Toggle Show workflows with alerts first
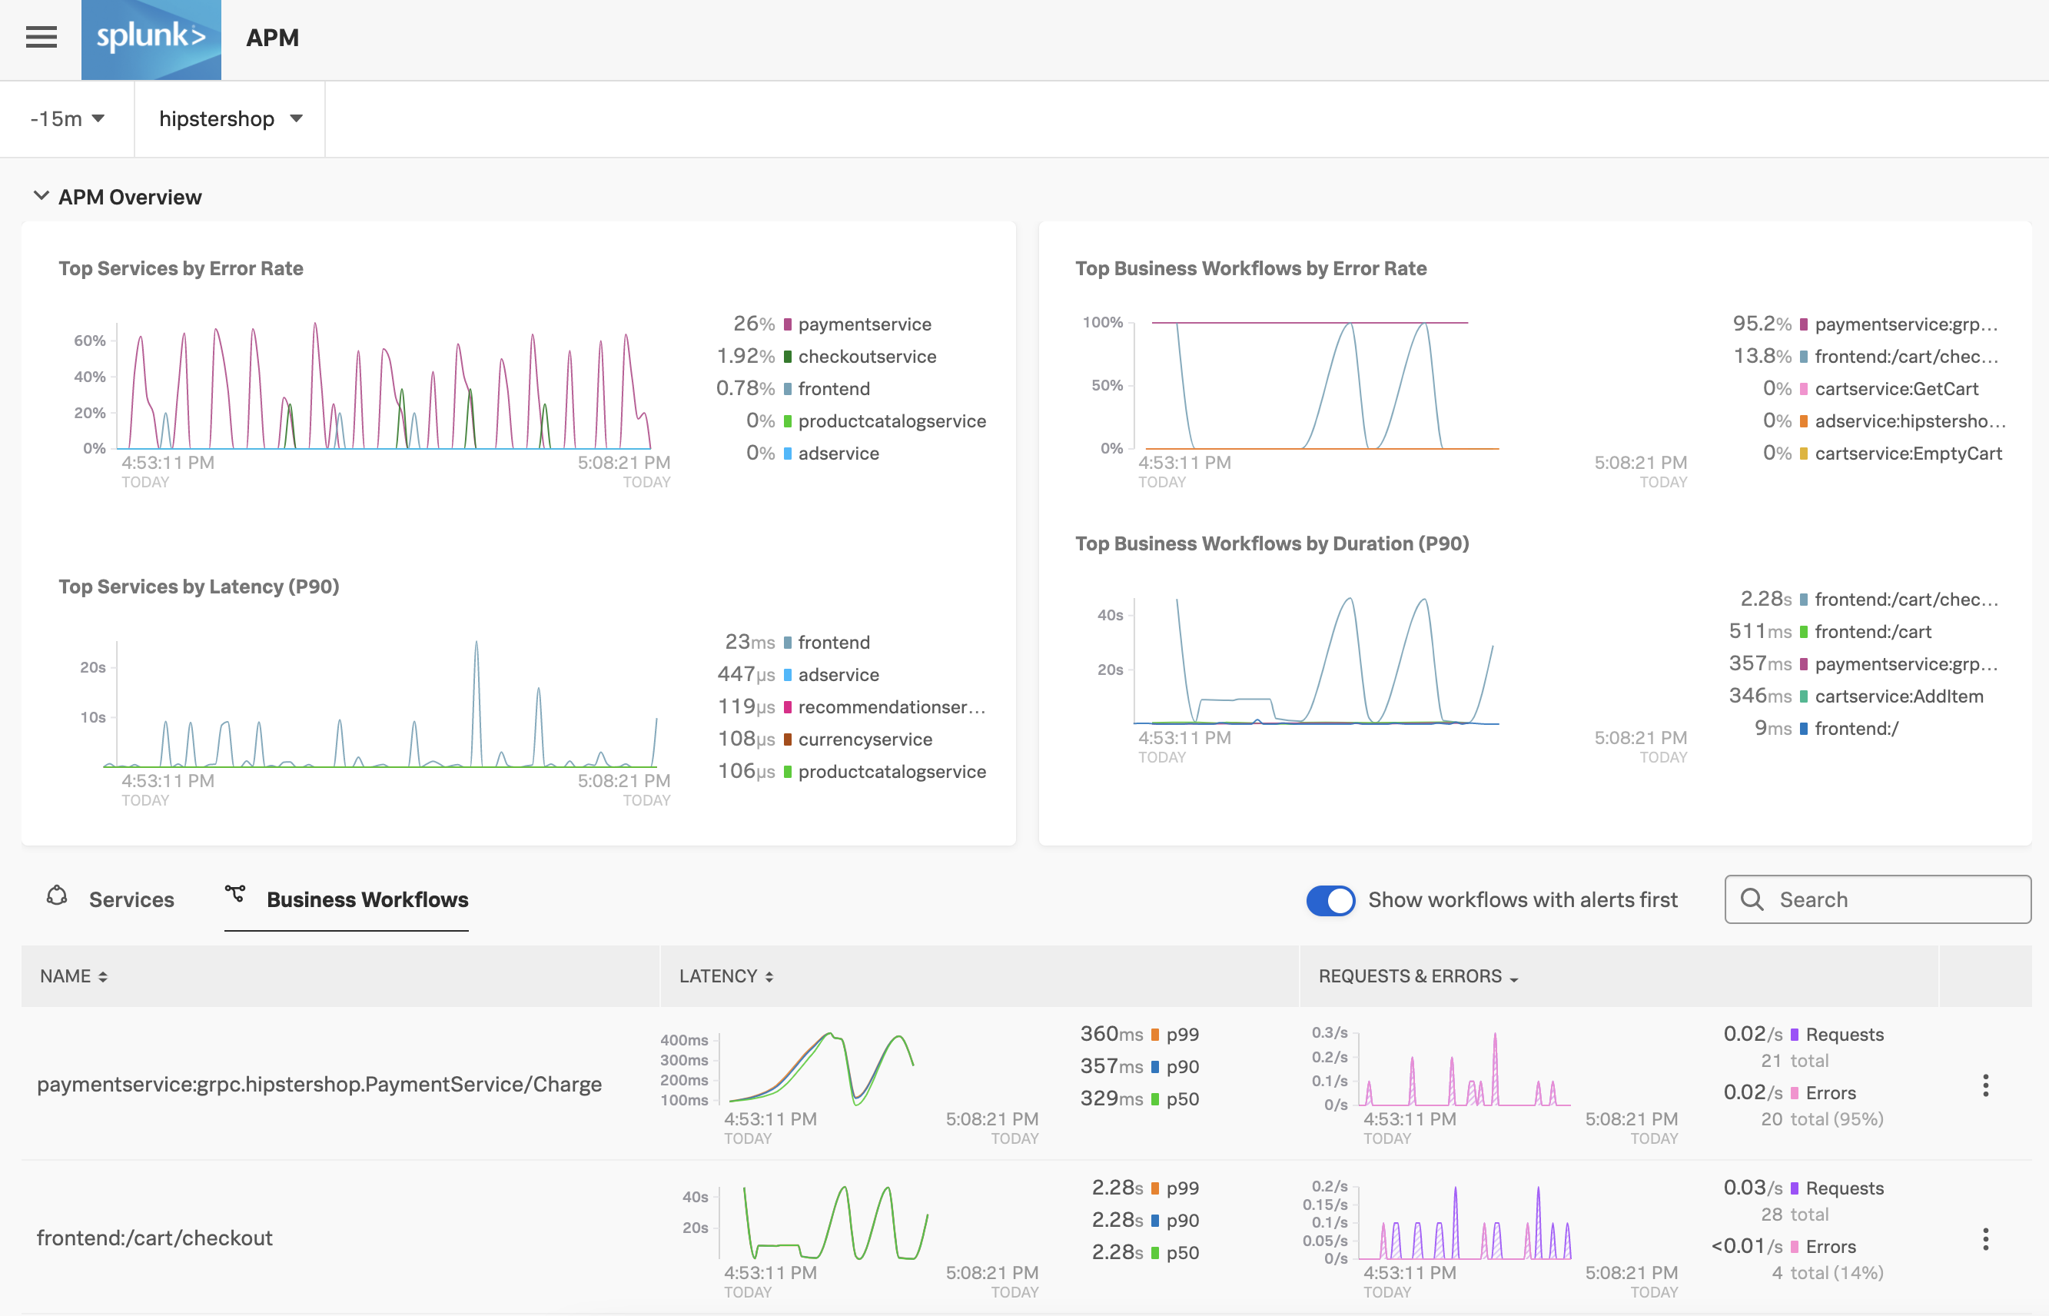This screenshot has height=1316, width=2049. coord(1330,900)
